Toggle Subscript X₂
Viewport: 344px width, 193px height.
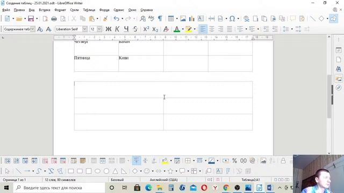click(x=155, y=29)
